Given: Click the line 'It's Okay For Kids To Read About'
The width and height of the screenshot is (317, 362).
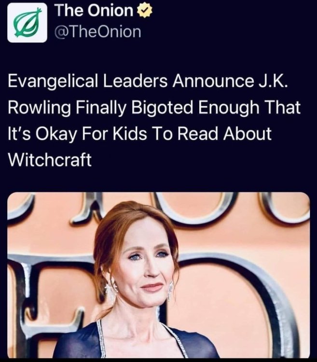Looking at the screenshot, I should 140,134.
